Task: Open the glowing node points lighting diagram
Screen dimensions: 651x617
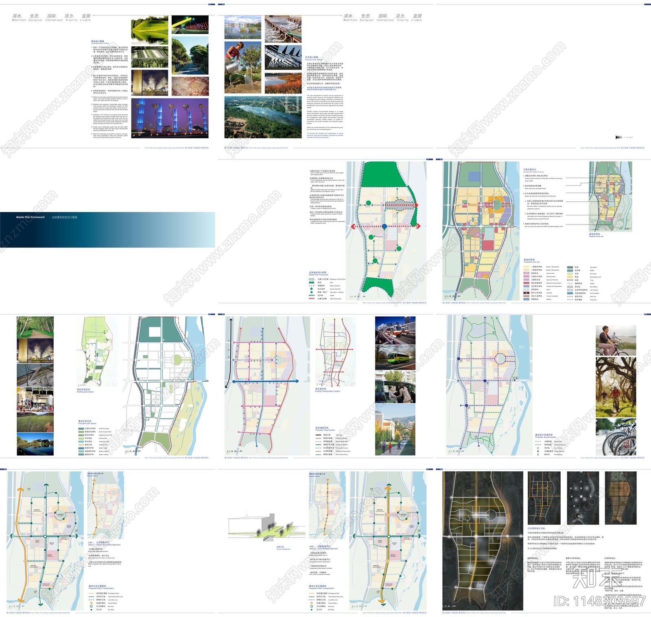Action: [583, 498]
